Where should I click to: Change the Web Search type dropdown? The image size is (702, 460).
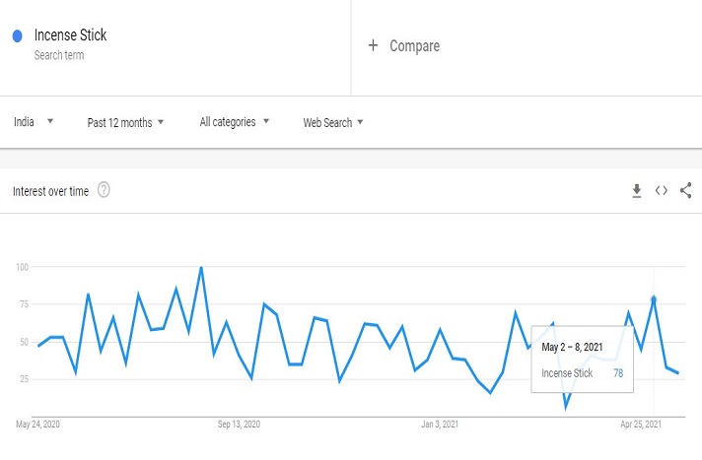point(333,122)
